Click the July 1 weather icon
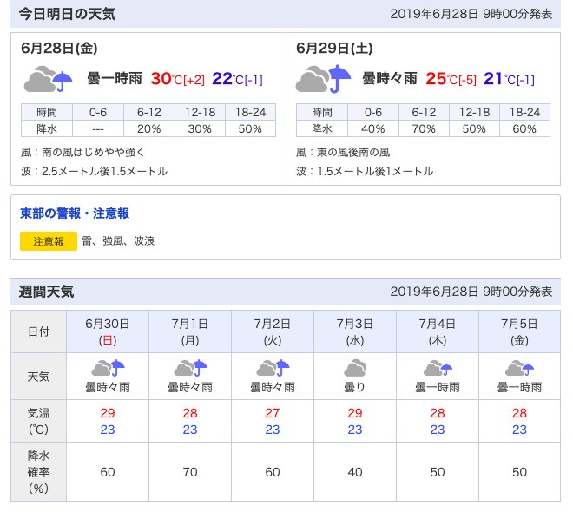 [x=190, y=368]
